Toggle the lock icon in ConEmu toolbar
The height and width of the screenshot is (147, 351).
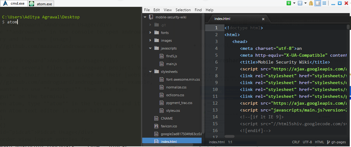[311, 3]
